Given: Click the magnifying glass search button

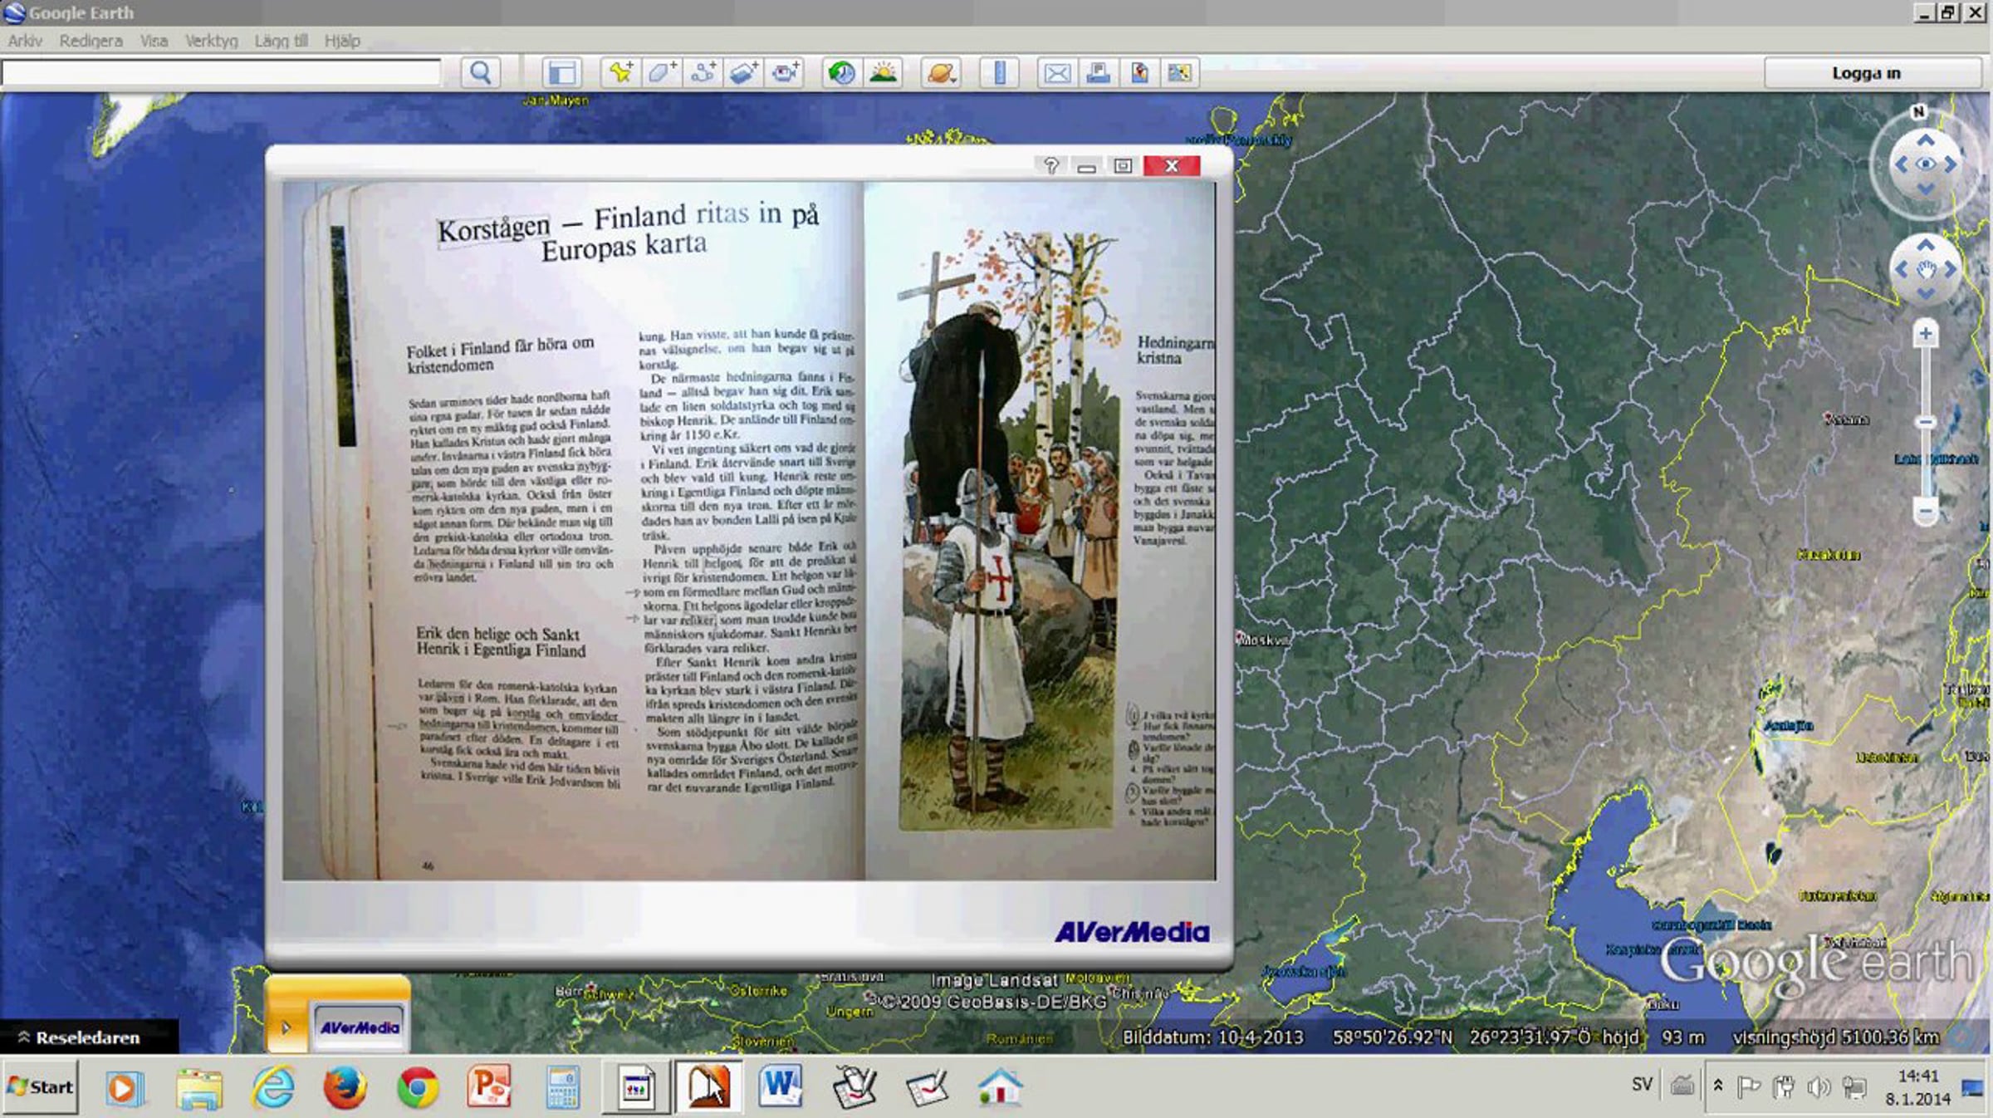Looking at the screenshot, I should (480, 73).
